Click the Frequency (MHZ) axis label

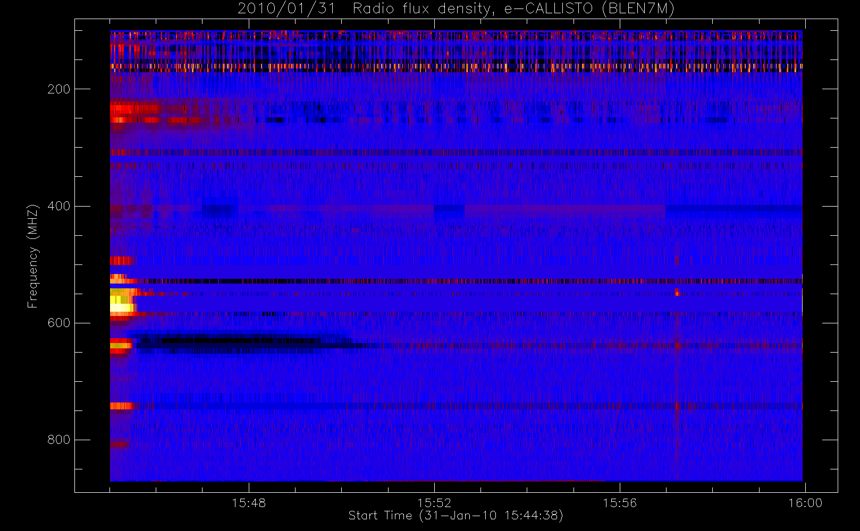pos(33,256)
